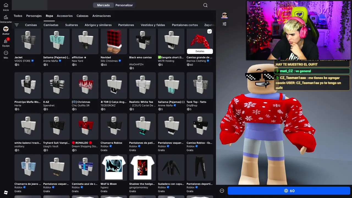Select Christmas red sweater thumbnail
Image resolution: width=352 pixels, height=198 pixels.
(85, 86)
